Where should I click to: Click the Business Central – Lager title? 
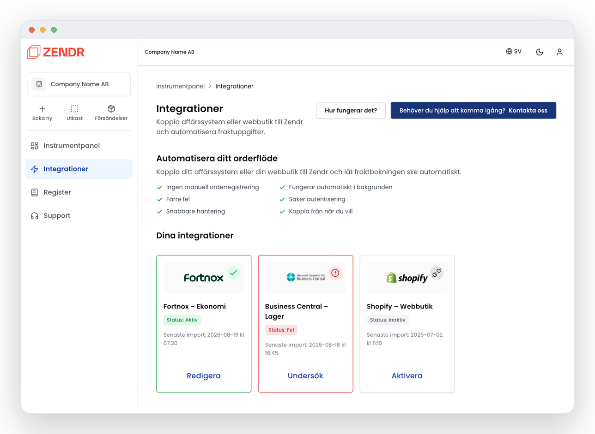[x=297, y=311]
